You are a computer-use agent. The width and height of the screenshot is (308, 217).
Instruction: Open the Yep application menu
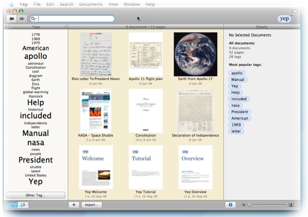[x=23, y=4]
